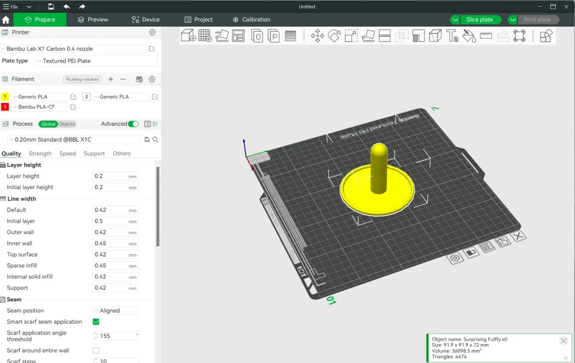Viewport: 575px width, 363px height.
Task: Open the Print plate dropdown arrow
Action: [513, 20]
